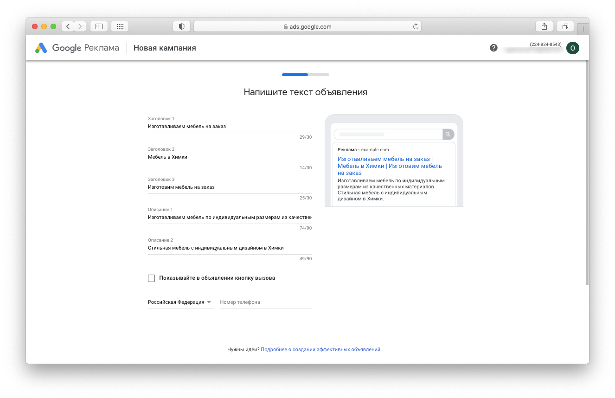This screenshot has height=398, width=615.
Task: Edit the Описание 2 field
Action: pos(230,248)
